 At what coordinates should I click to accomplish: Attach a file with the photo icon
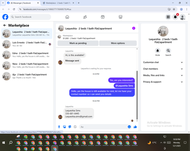65,127
